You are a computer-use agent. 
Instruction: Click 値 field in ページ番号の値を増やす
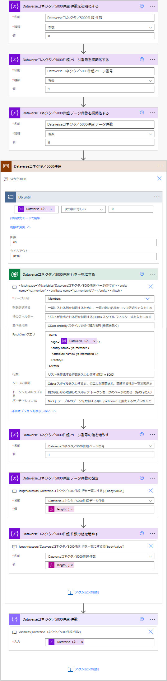pos(100,455)
